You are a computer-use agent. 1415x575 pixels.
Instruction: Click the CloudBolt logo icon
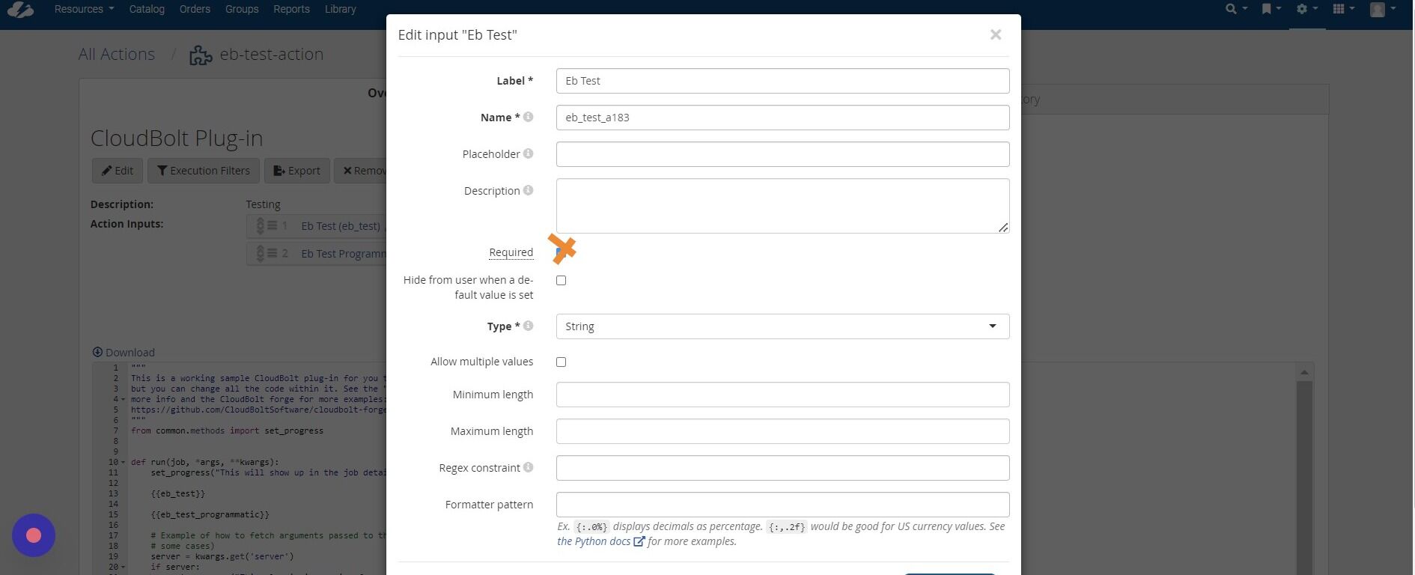21,10
